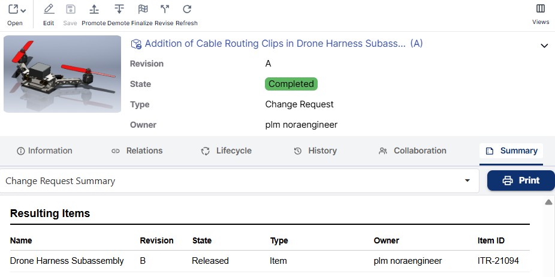Viewport: 555px width, 277px height.
Task: Open the Relations tab
Action: click(x=137, y=151)
